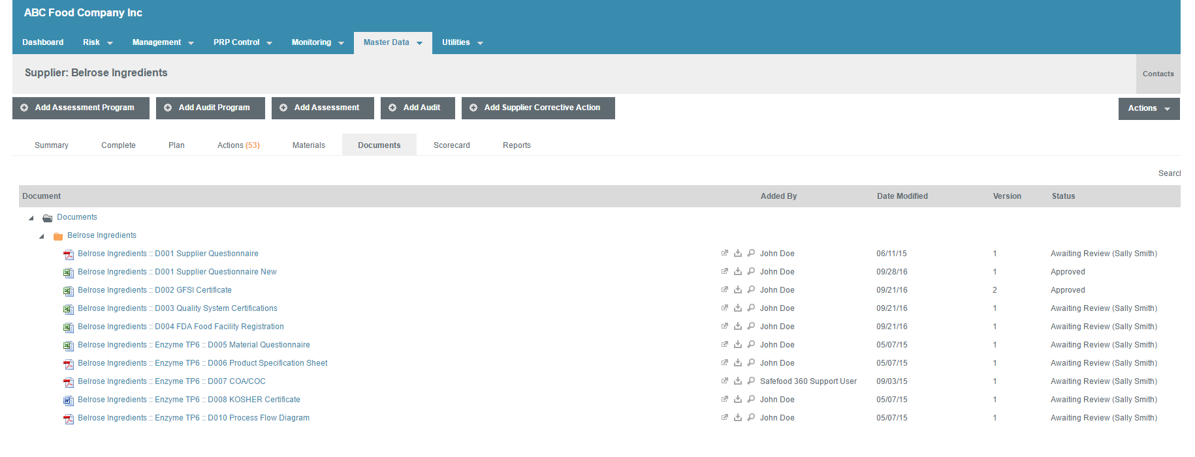Image resolution: width=1195 pixels, height=457 pixels.
Task: Open the Actions (53) tab
Action: point(238,145)
